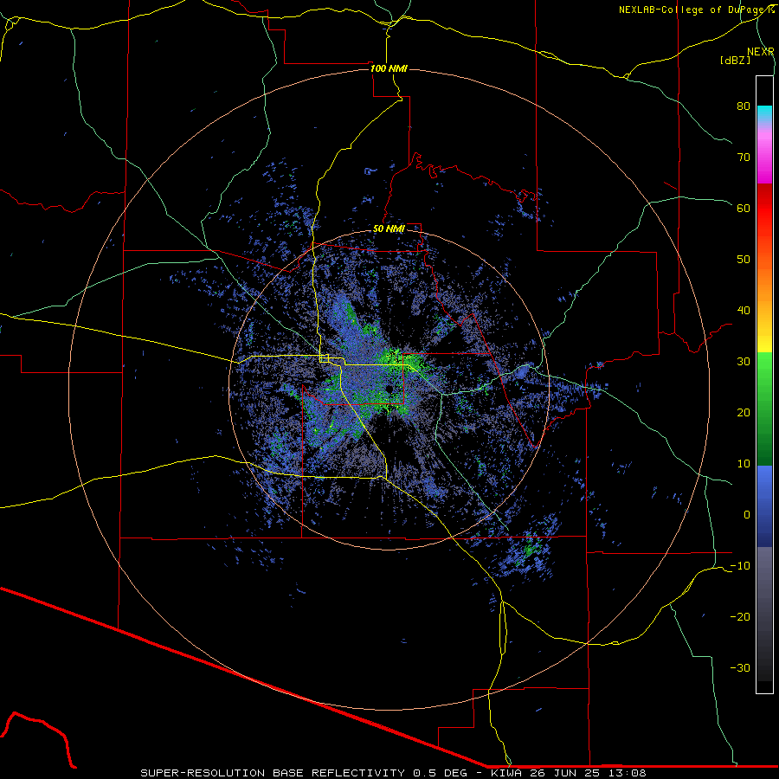Click the NEXLAB-College of DuPage credit text

click(696, 10)
